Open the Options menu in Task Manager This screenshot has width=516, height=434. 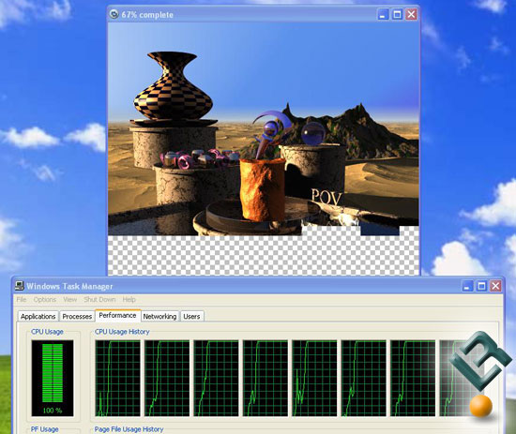point(45,300)
